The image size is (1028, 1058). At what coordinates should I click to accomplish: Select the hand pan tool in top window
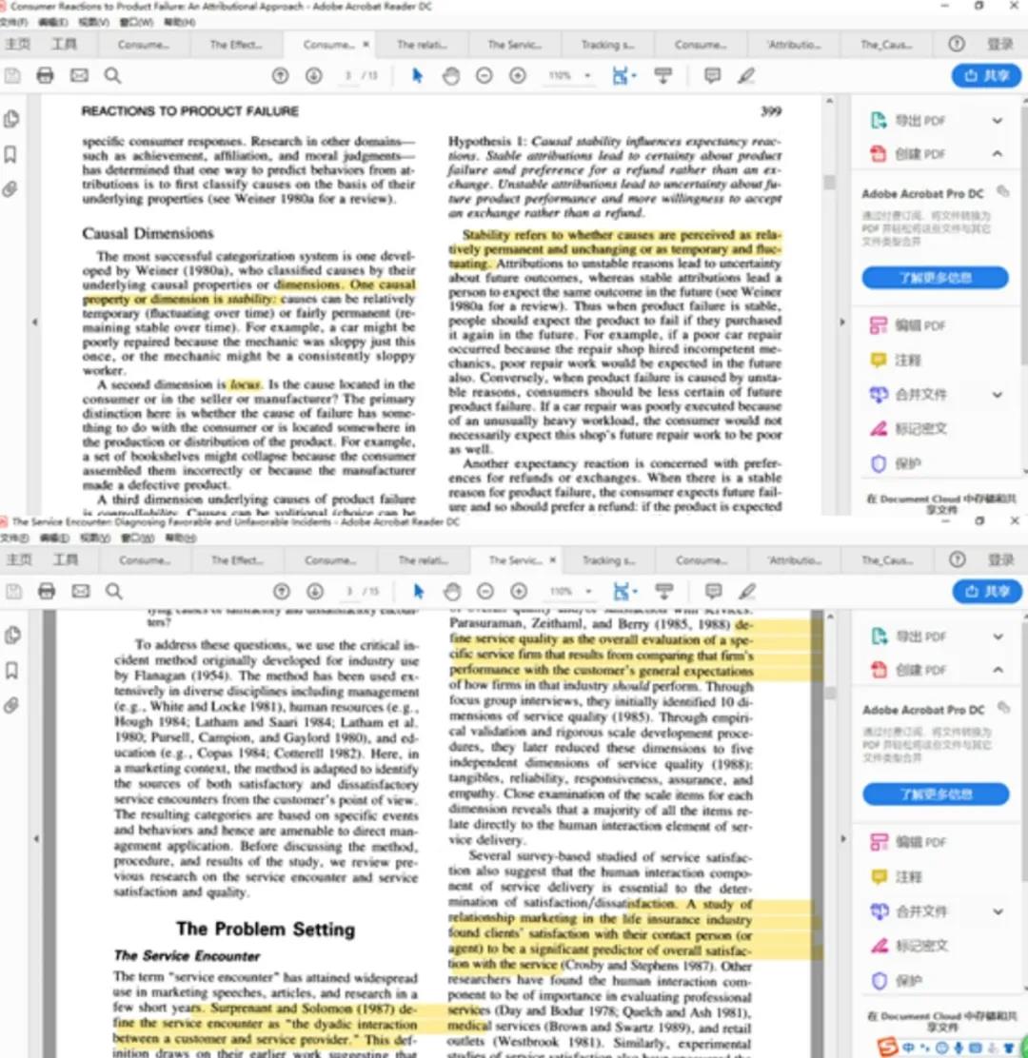(x=451, y=76)
